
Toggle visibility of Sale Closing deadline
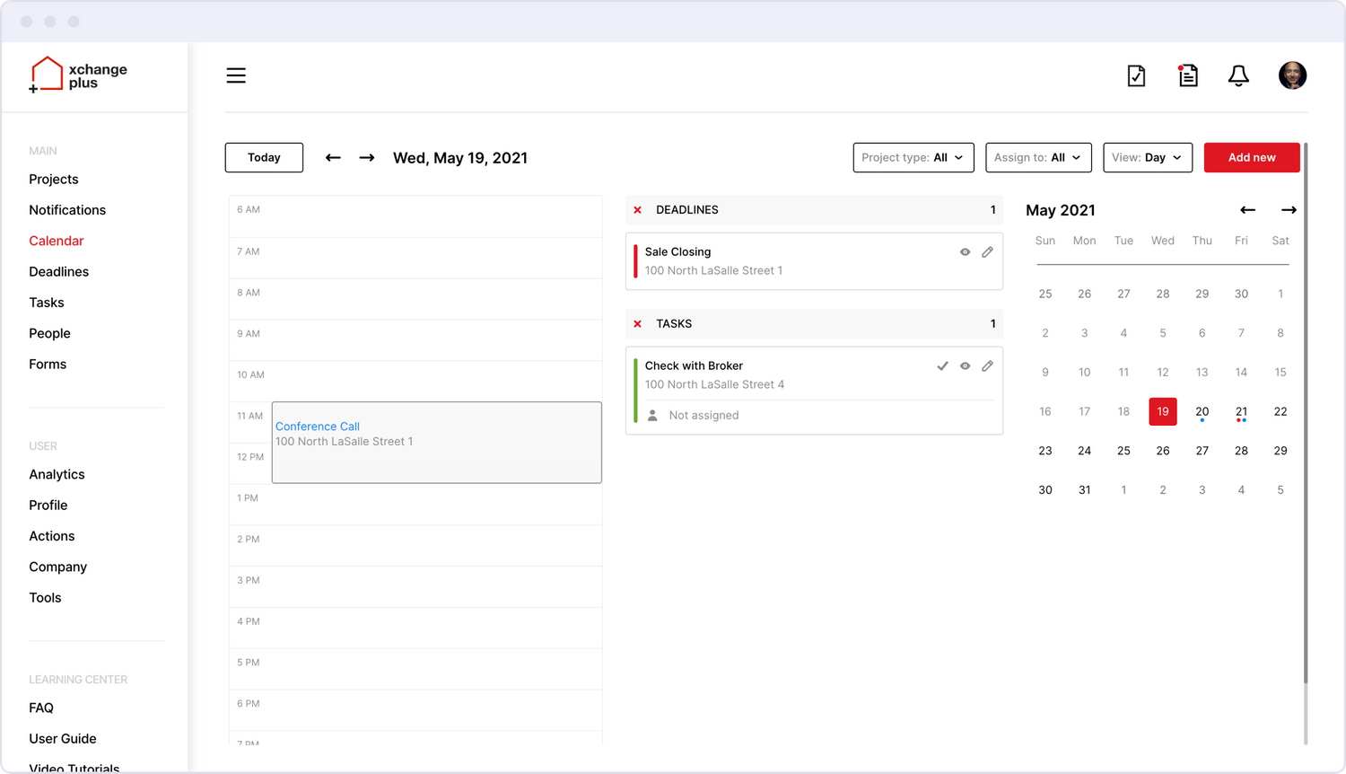coord(965,252)
